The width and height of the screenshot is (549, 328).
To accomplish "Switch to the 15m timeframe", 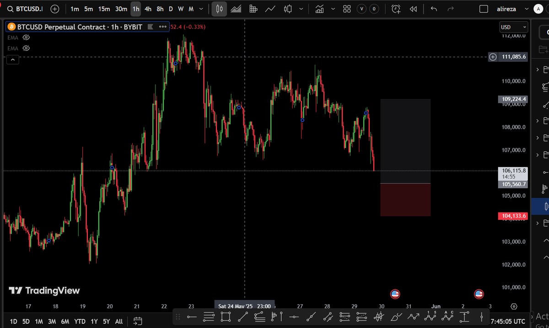I will [x=104, y=9].
